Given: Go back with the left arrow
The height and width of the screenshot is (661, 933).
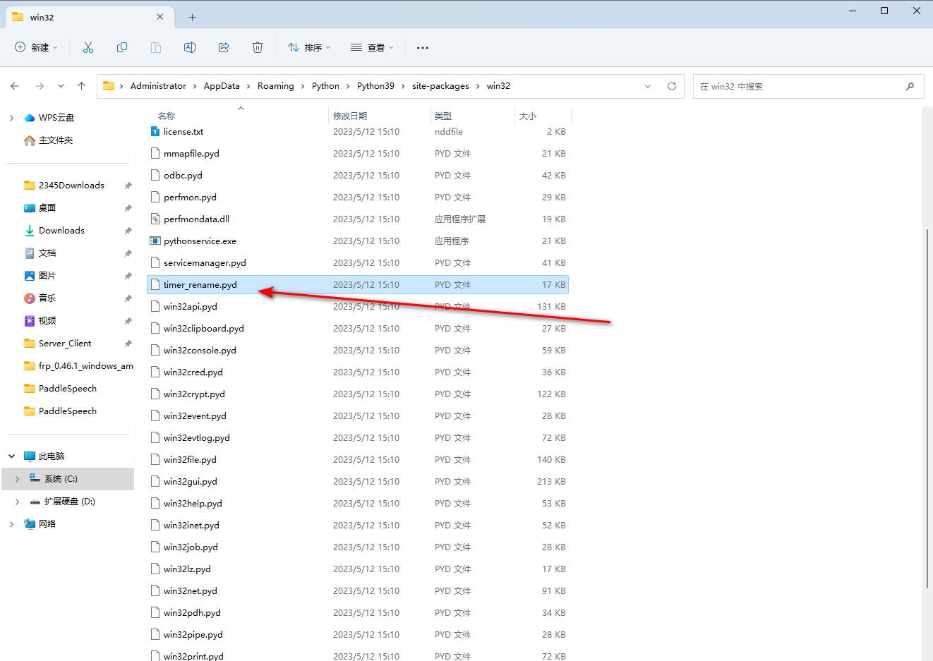Looking at the screenshot, I should tap(15, 86).
